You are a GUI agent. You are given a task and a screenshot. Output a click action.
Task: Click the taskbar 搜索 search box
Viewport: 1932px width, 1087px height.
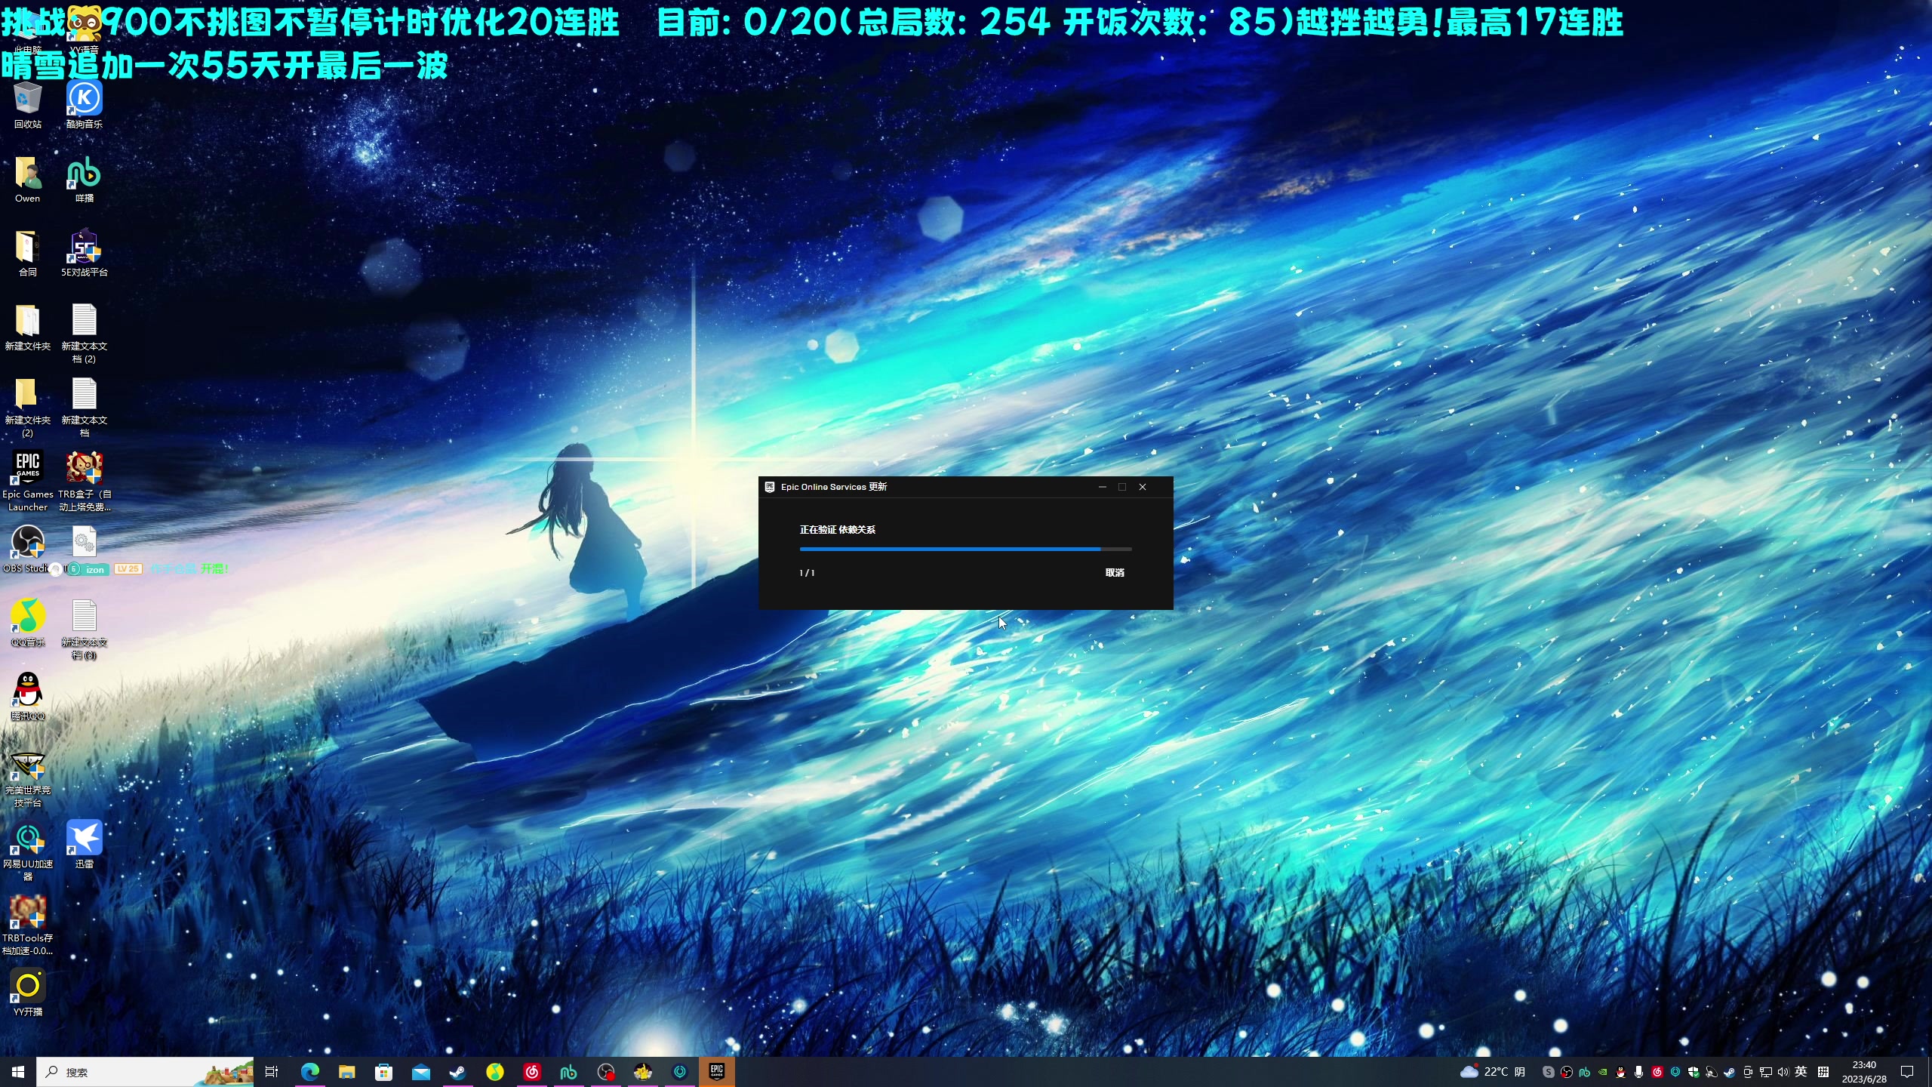pos(145,1072)
